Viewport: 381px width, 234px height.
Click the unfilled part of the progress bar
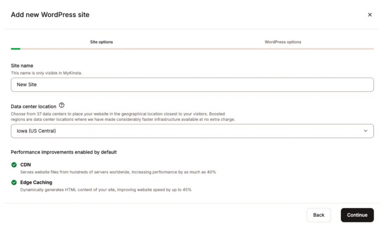tap(197, 49)
